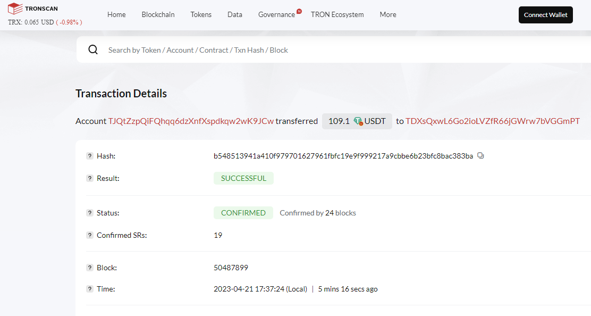Open recipient address TDXsQxwL6Go2ioLVZfR66jGWrw7bVGGmPT

[493, 121]
